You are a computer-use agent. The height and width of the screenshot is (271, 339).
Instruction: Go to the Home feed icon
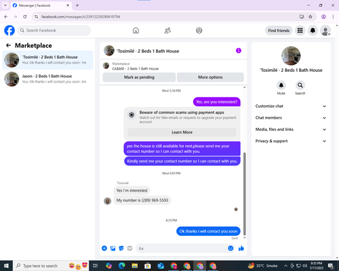point(136,30)
